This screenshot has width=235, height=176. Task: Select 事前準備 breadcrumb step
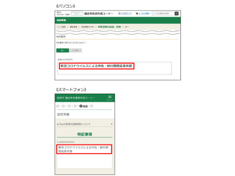pos(73,26)
